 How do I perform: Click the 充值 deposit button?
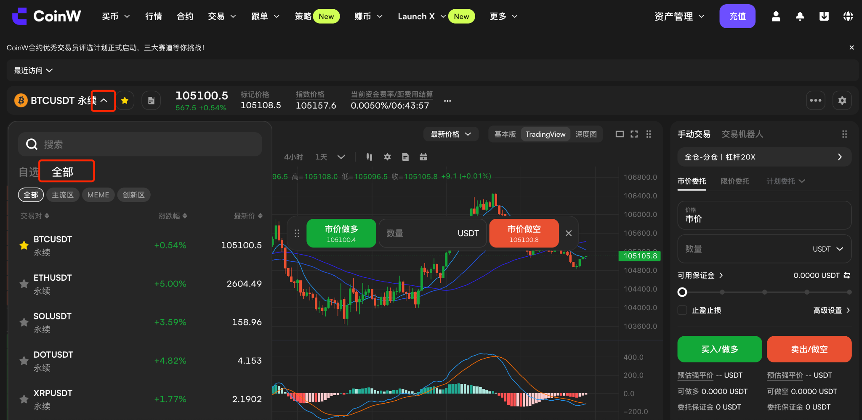tap(737, 16)
